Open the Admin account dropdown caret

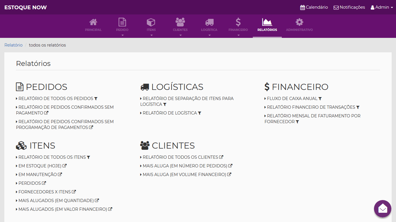tap(392, 8)
